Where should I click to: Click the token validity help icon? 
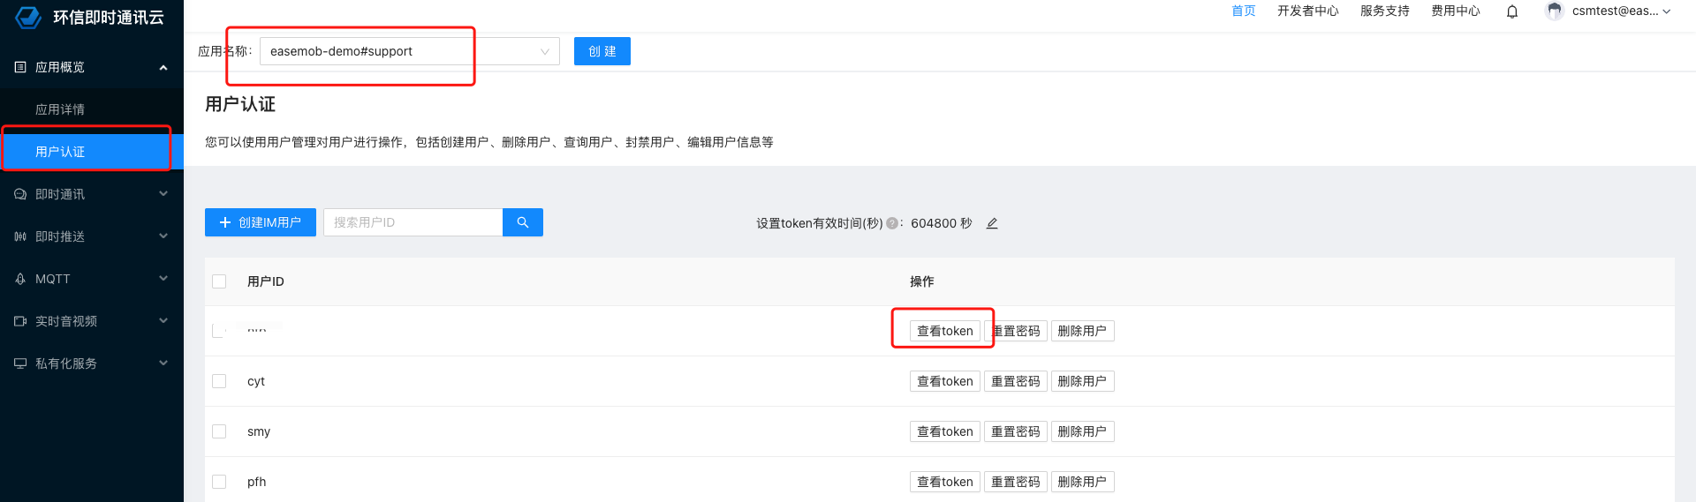coord(892,223)
